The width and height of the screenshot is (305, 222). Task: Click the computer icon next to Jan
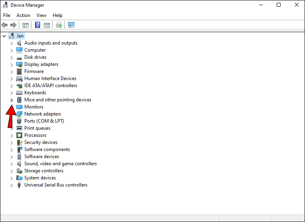click(12, 36)
